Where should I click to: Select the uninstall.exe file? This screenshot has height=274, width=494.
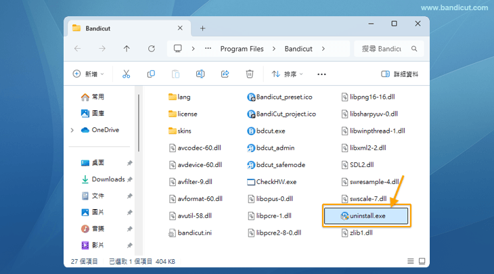click(x=366, y=216)
